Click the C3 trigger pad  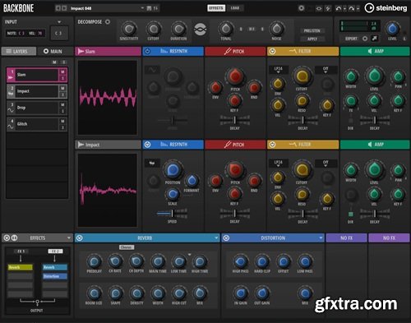pos(59,33)
